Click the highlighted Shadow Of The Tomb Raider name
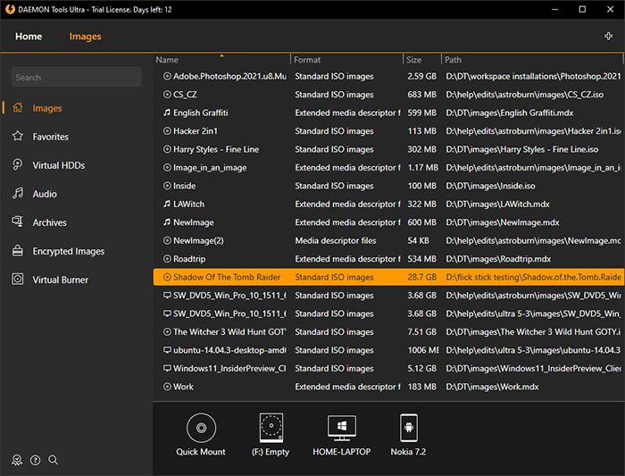 (x=227, y=277)
